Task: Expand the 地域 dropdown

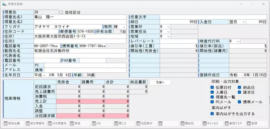Action: pyautogui.click(x=165, y=37)
